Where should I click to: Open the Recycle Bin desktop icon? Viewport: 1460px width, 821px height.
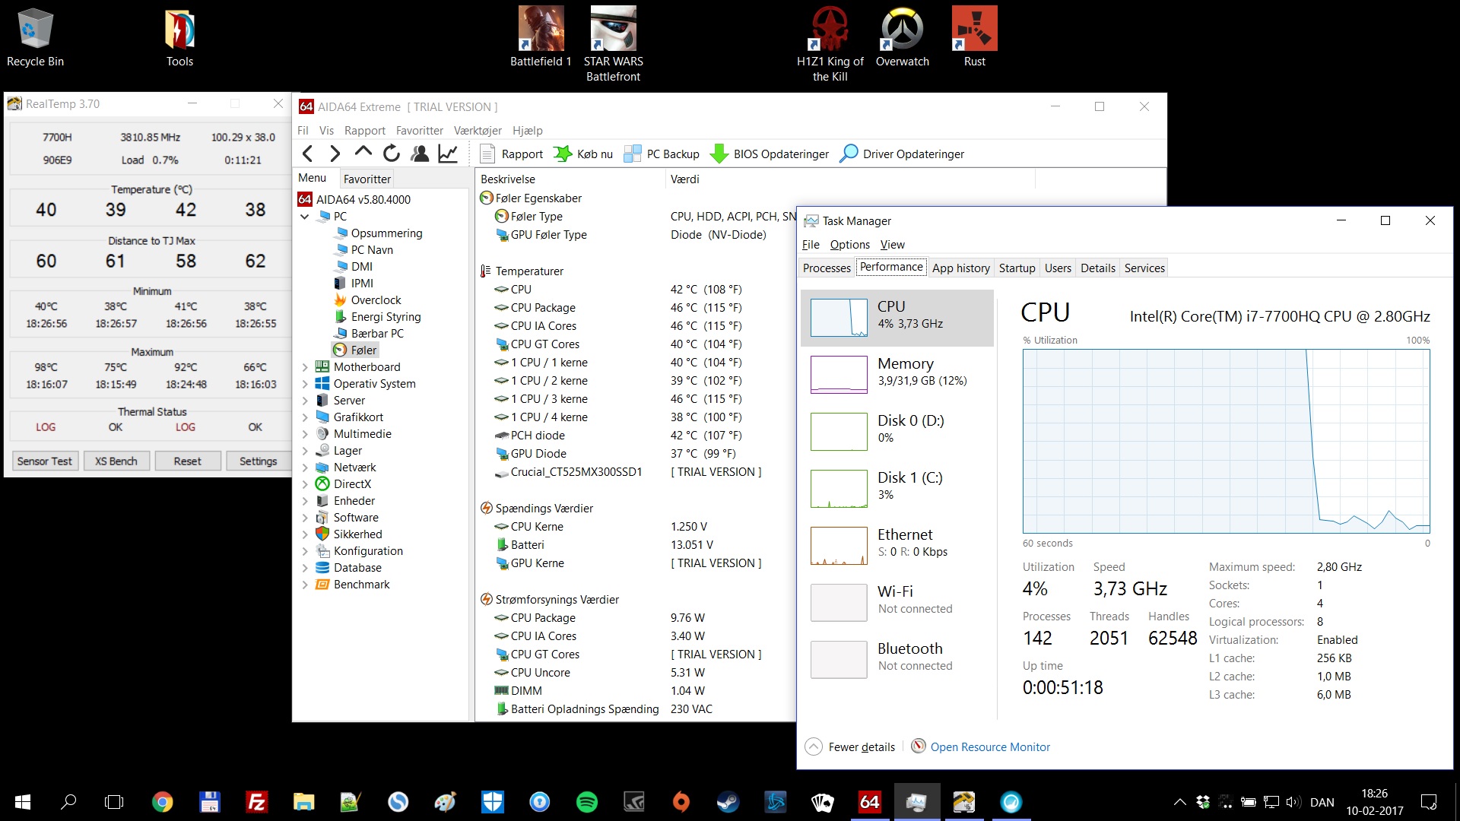click(x=35, y=36)
